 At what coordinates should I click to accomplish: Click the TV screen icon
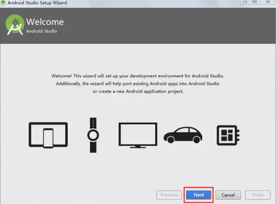tap(138, 135)
